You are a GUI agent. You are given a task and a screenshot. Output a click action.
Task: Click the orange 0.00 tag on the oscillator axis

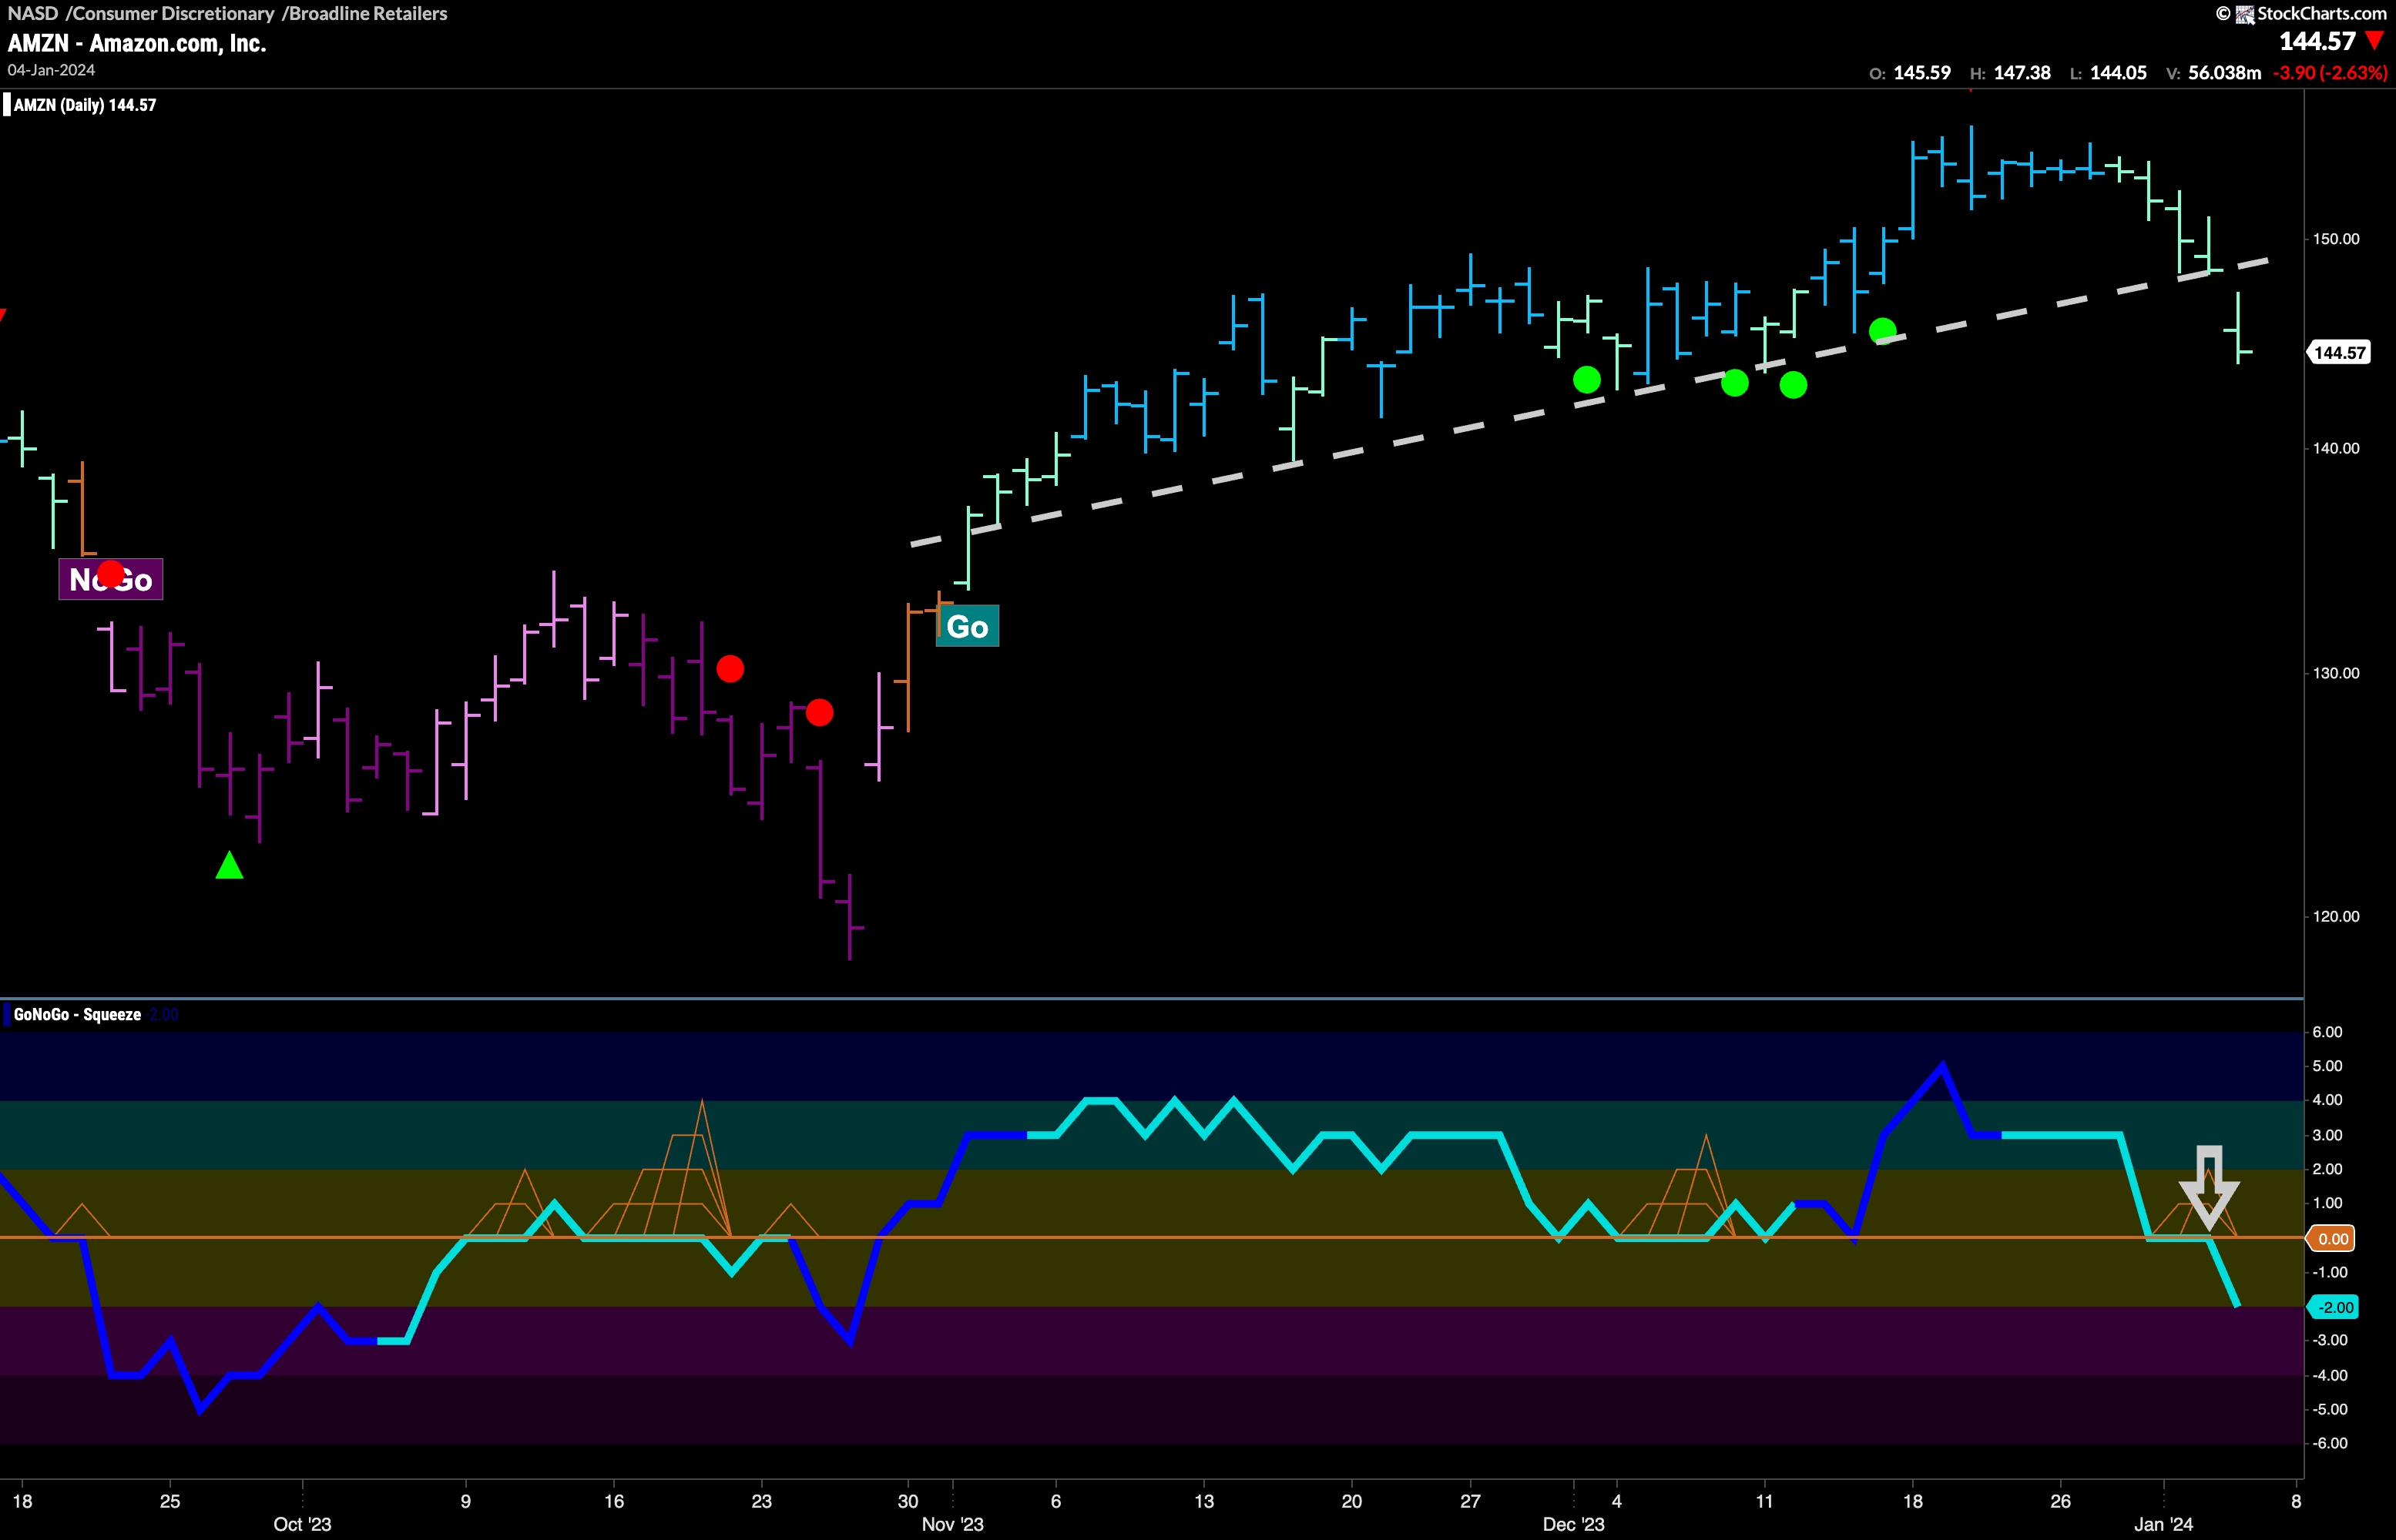tap(2333, 1239)
